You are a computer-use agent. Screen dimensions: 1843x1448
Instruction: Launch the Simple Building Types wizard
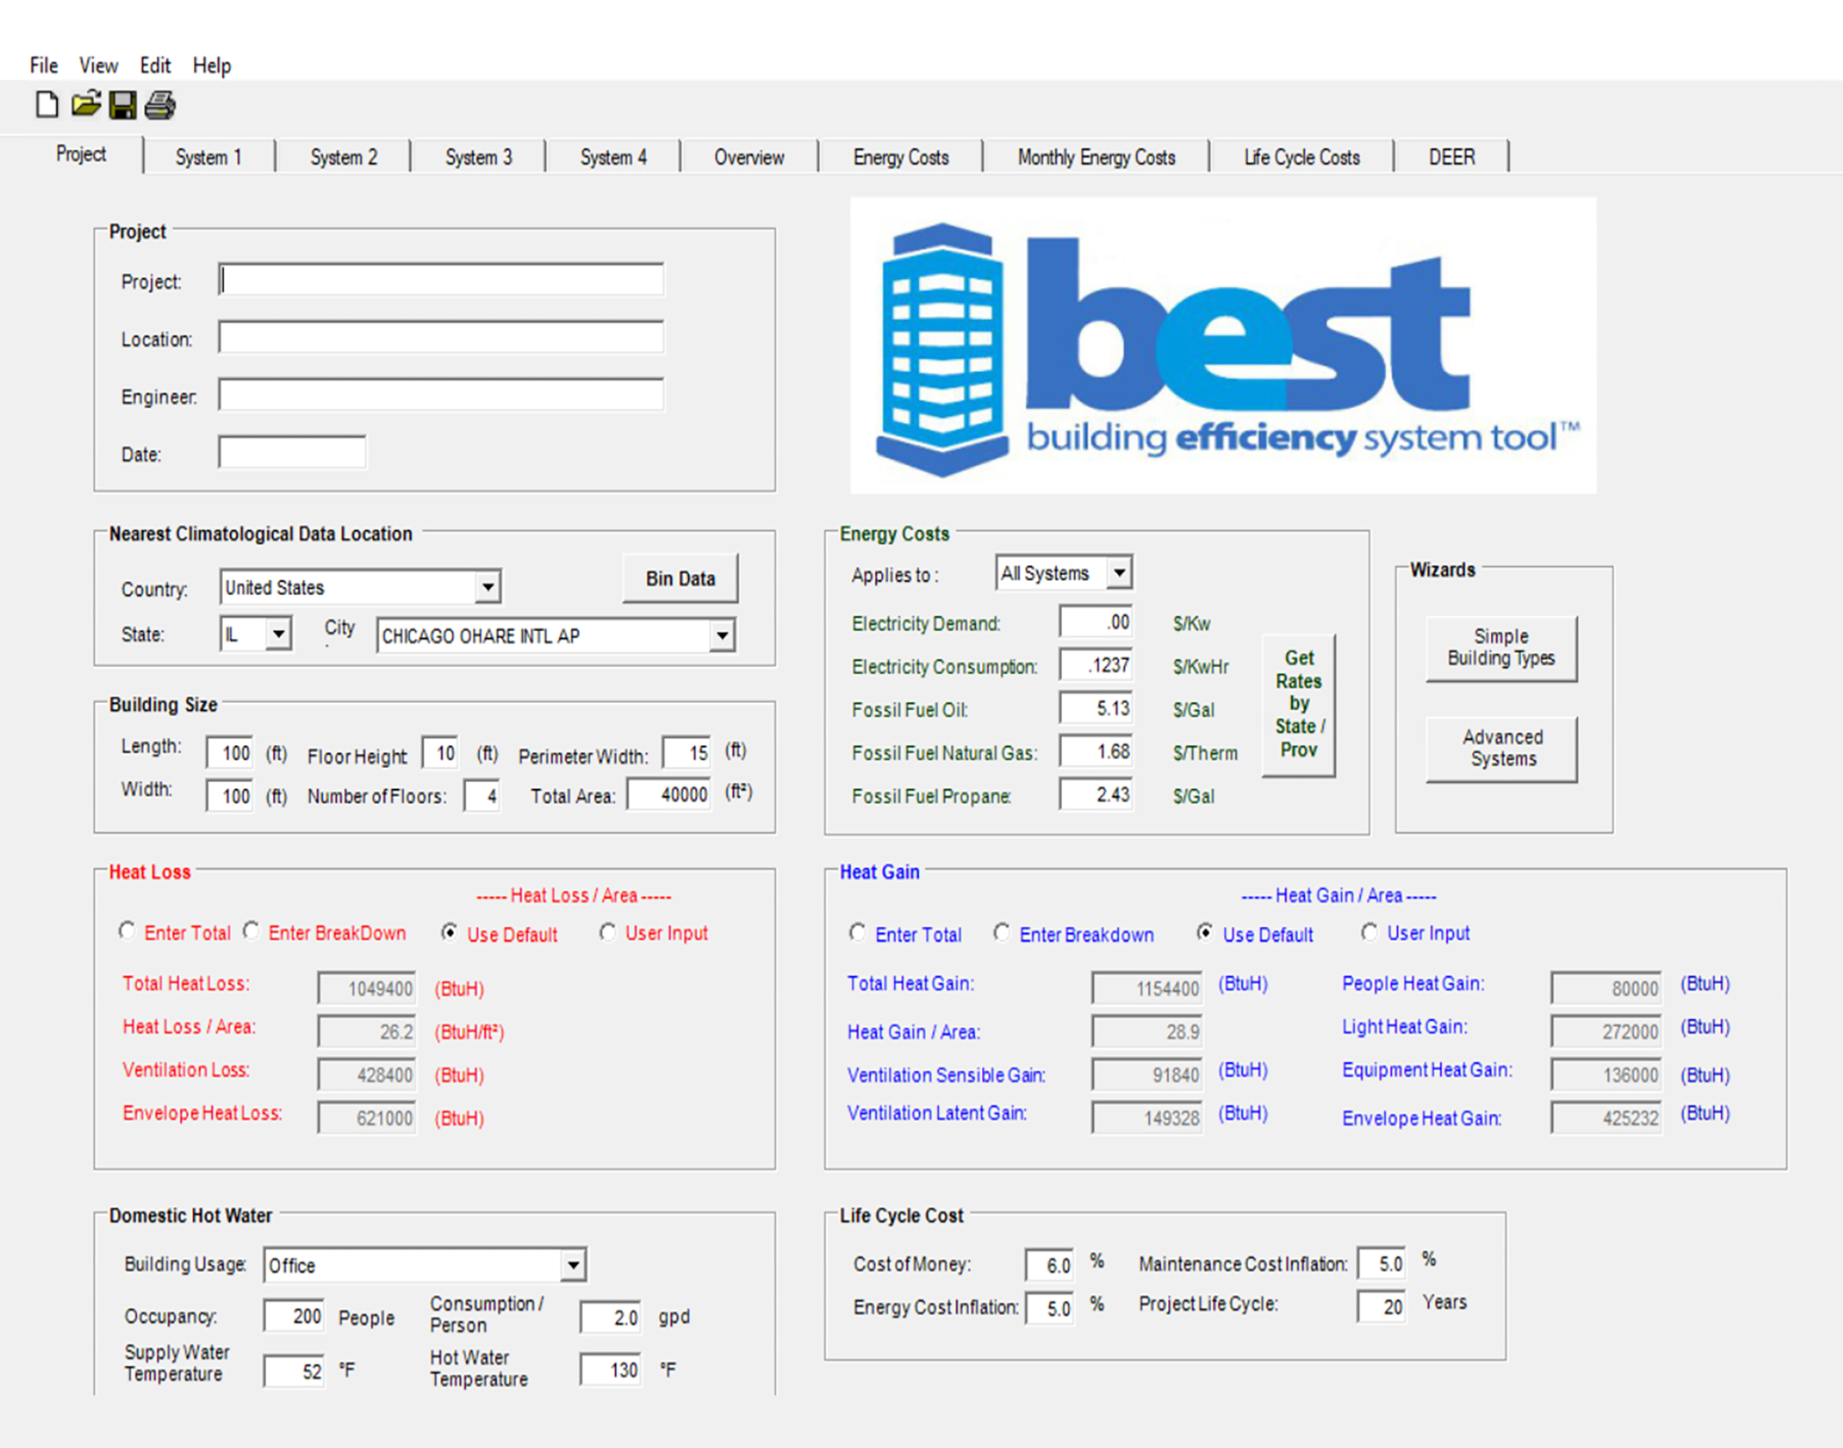coord(1501,648)
